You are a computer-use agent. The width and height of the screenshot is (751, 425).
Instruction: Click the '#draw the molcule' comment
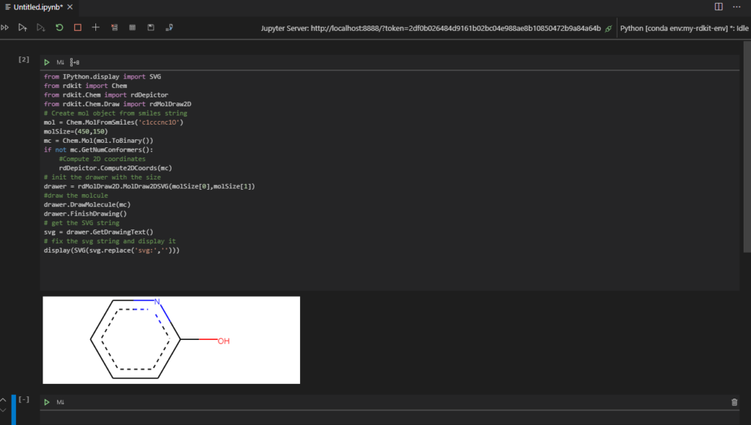(76, 195)
